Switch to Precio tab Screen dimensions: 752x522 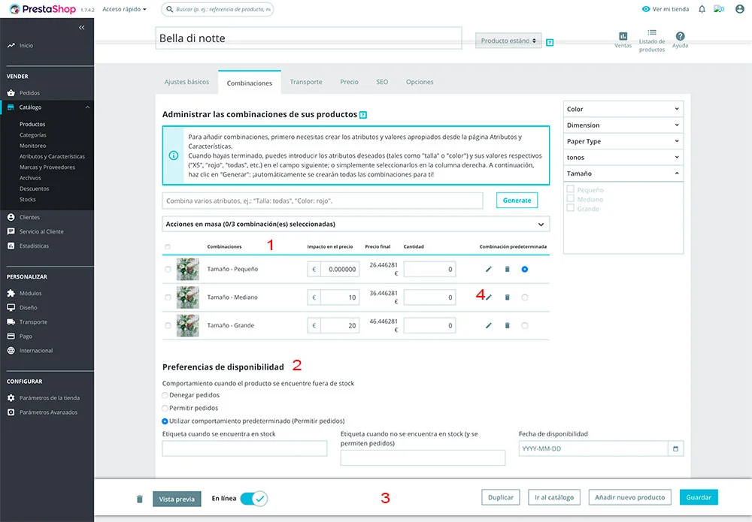click(349, 82)
